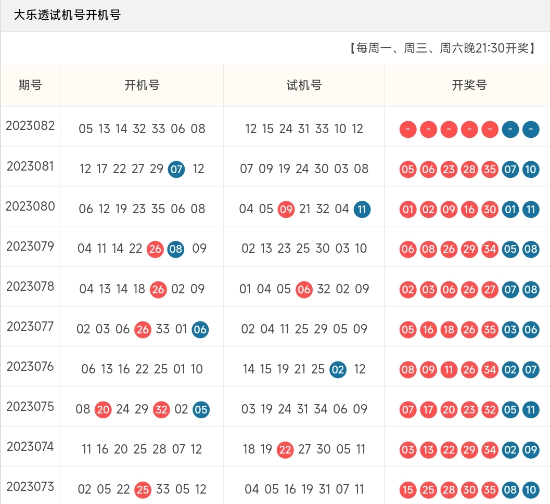Click blue ball 03 in 2023077 开奖号

510,329
